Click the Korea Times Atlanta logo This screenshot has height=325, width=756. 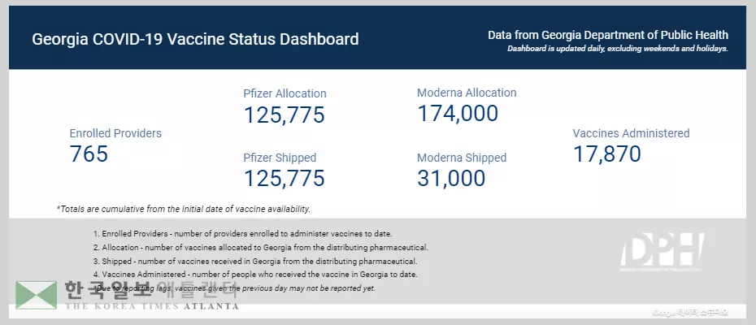coord(128,296)
